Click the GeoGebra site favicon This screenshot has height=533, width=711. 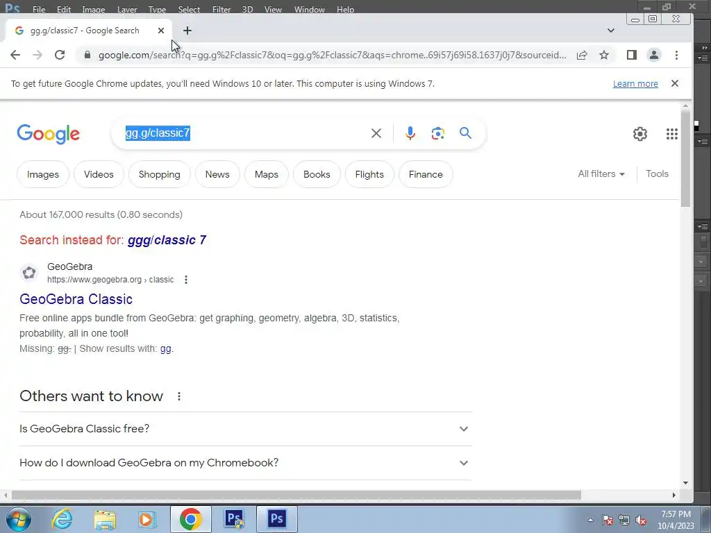(x=29, y=273)
